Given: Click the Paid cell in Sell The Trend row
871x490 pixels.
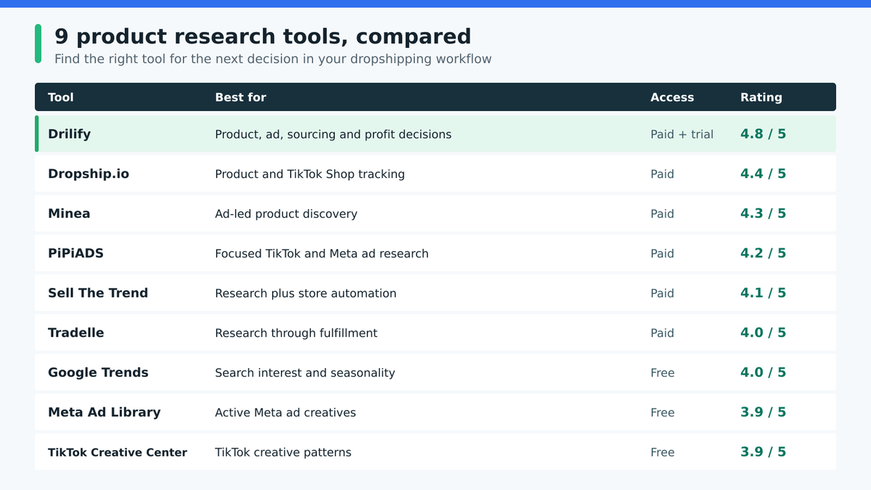Looking at the screenshot, I should point(662,293).
